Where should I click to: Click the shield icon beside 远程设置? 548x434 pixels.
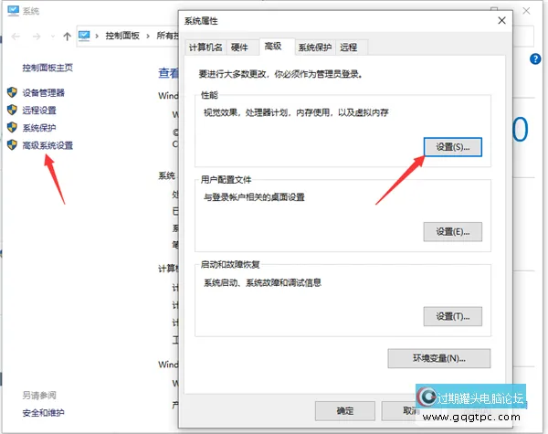point(12,111)
